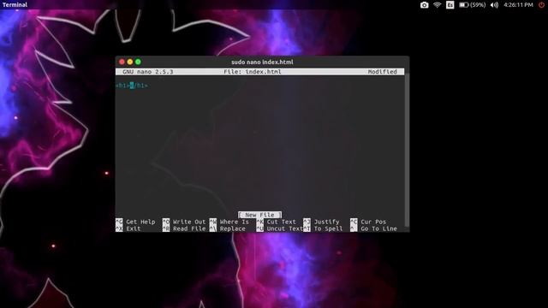Click the '^T To Spell' shortcut
548x308 pixels.
pos(323,228)
